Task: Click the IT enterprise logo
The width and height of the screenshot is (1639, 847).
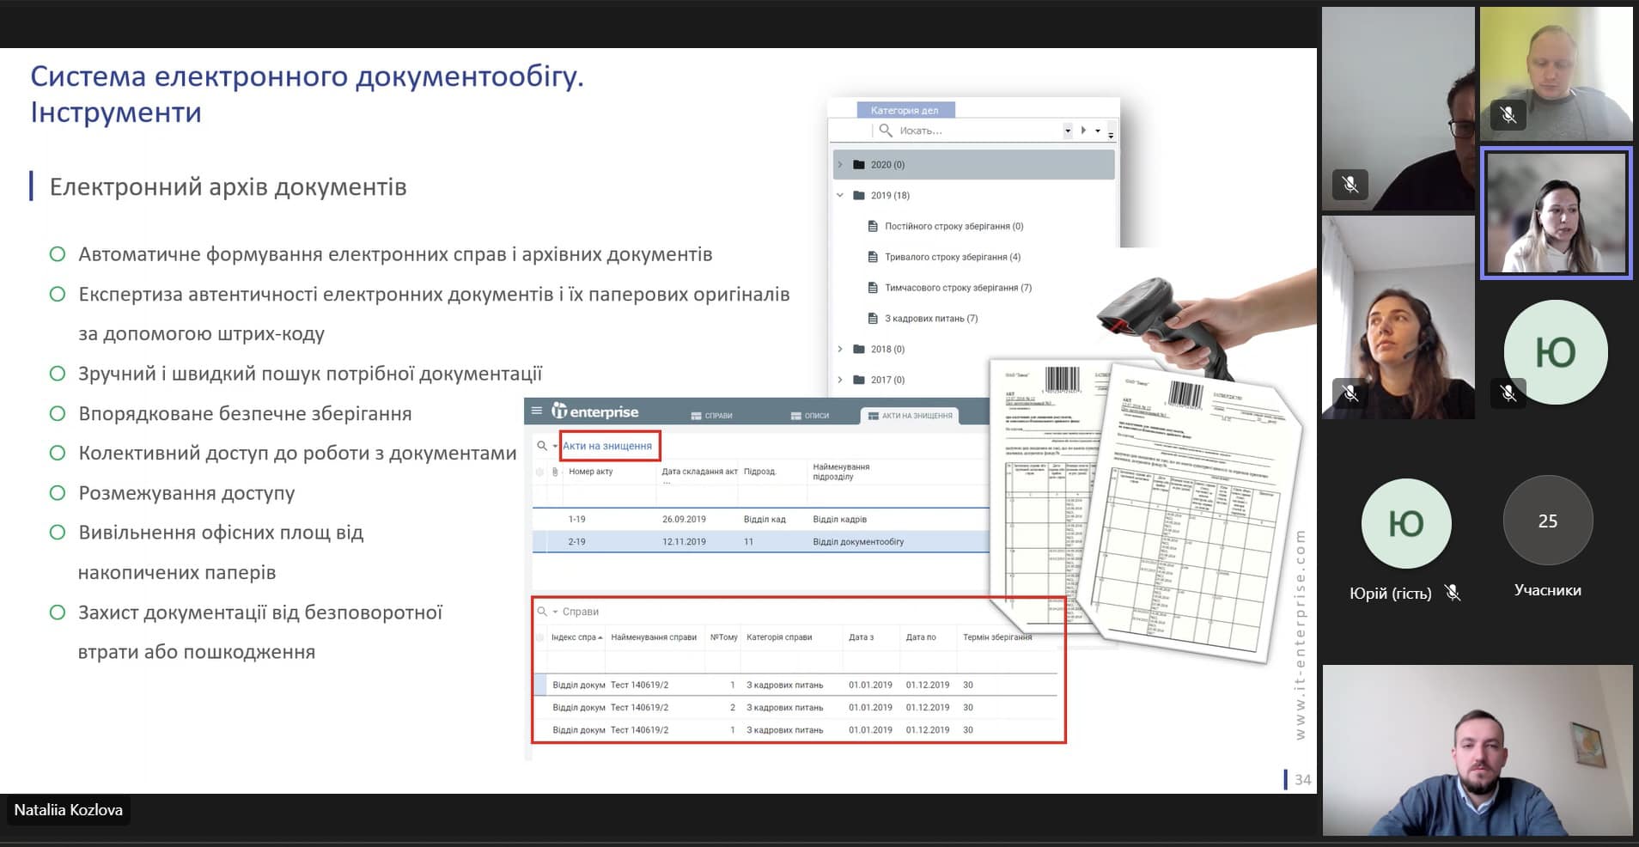Action: [595, 411]
